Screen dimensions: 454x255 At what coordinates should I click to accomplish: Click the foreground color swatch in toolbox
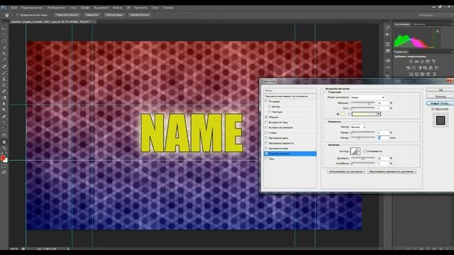[x=3, y=158]
